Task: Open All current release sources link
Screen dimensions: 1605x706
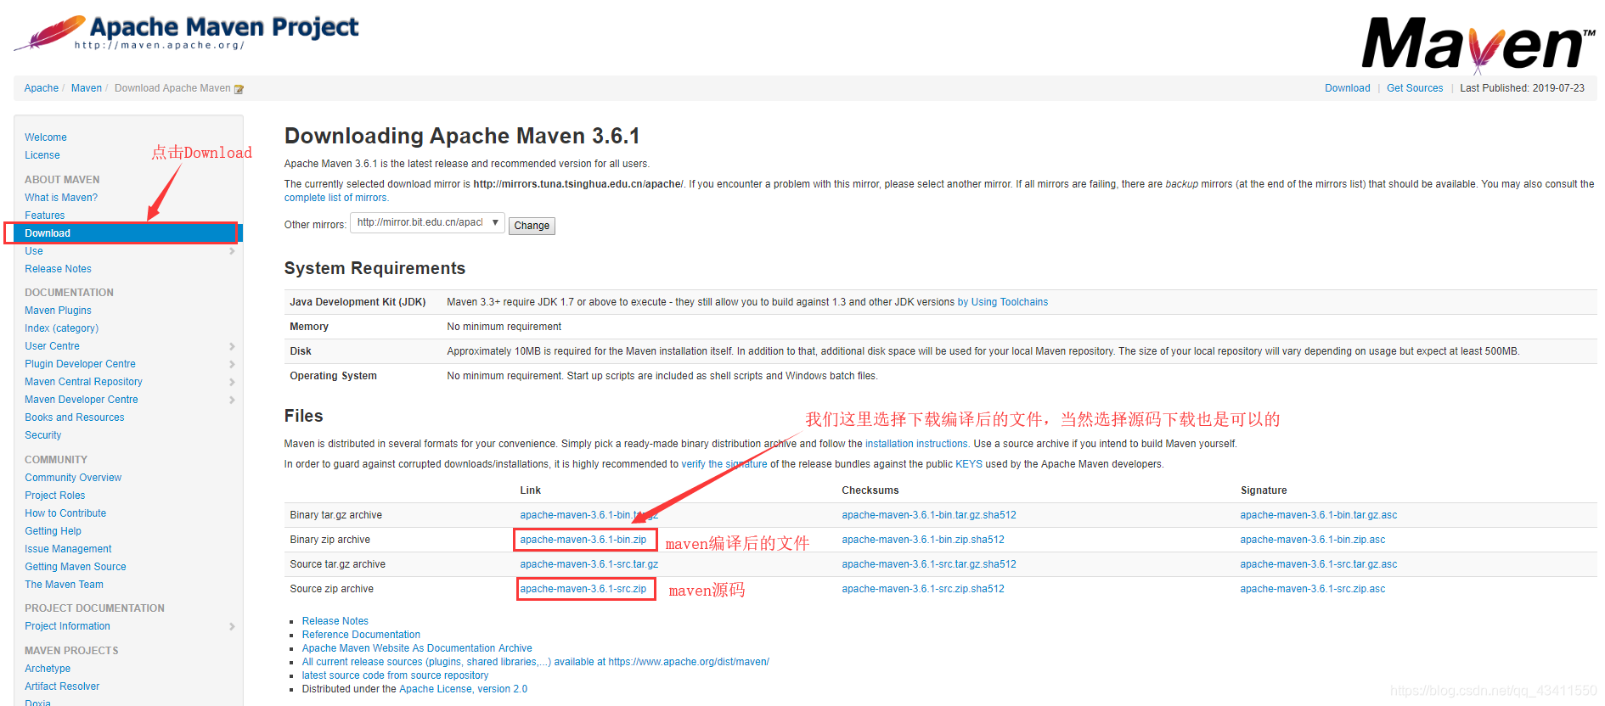Action: [x=536, y=662]
